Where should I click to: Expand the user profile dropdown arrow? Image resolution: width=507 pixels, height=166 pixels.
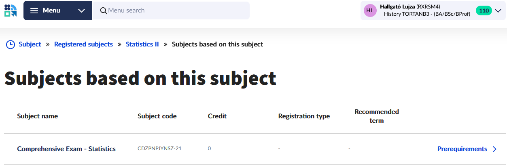498,11
